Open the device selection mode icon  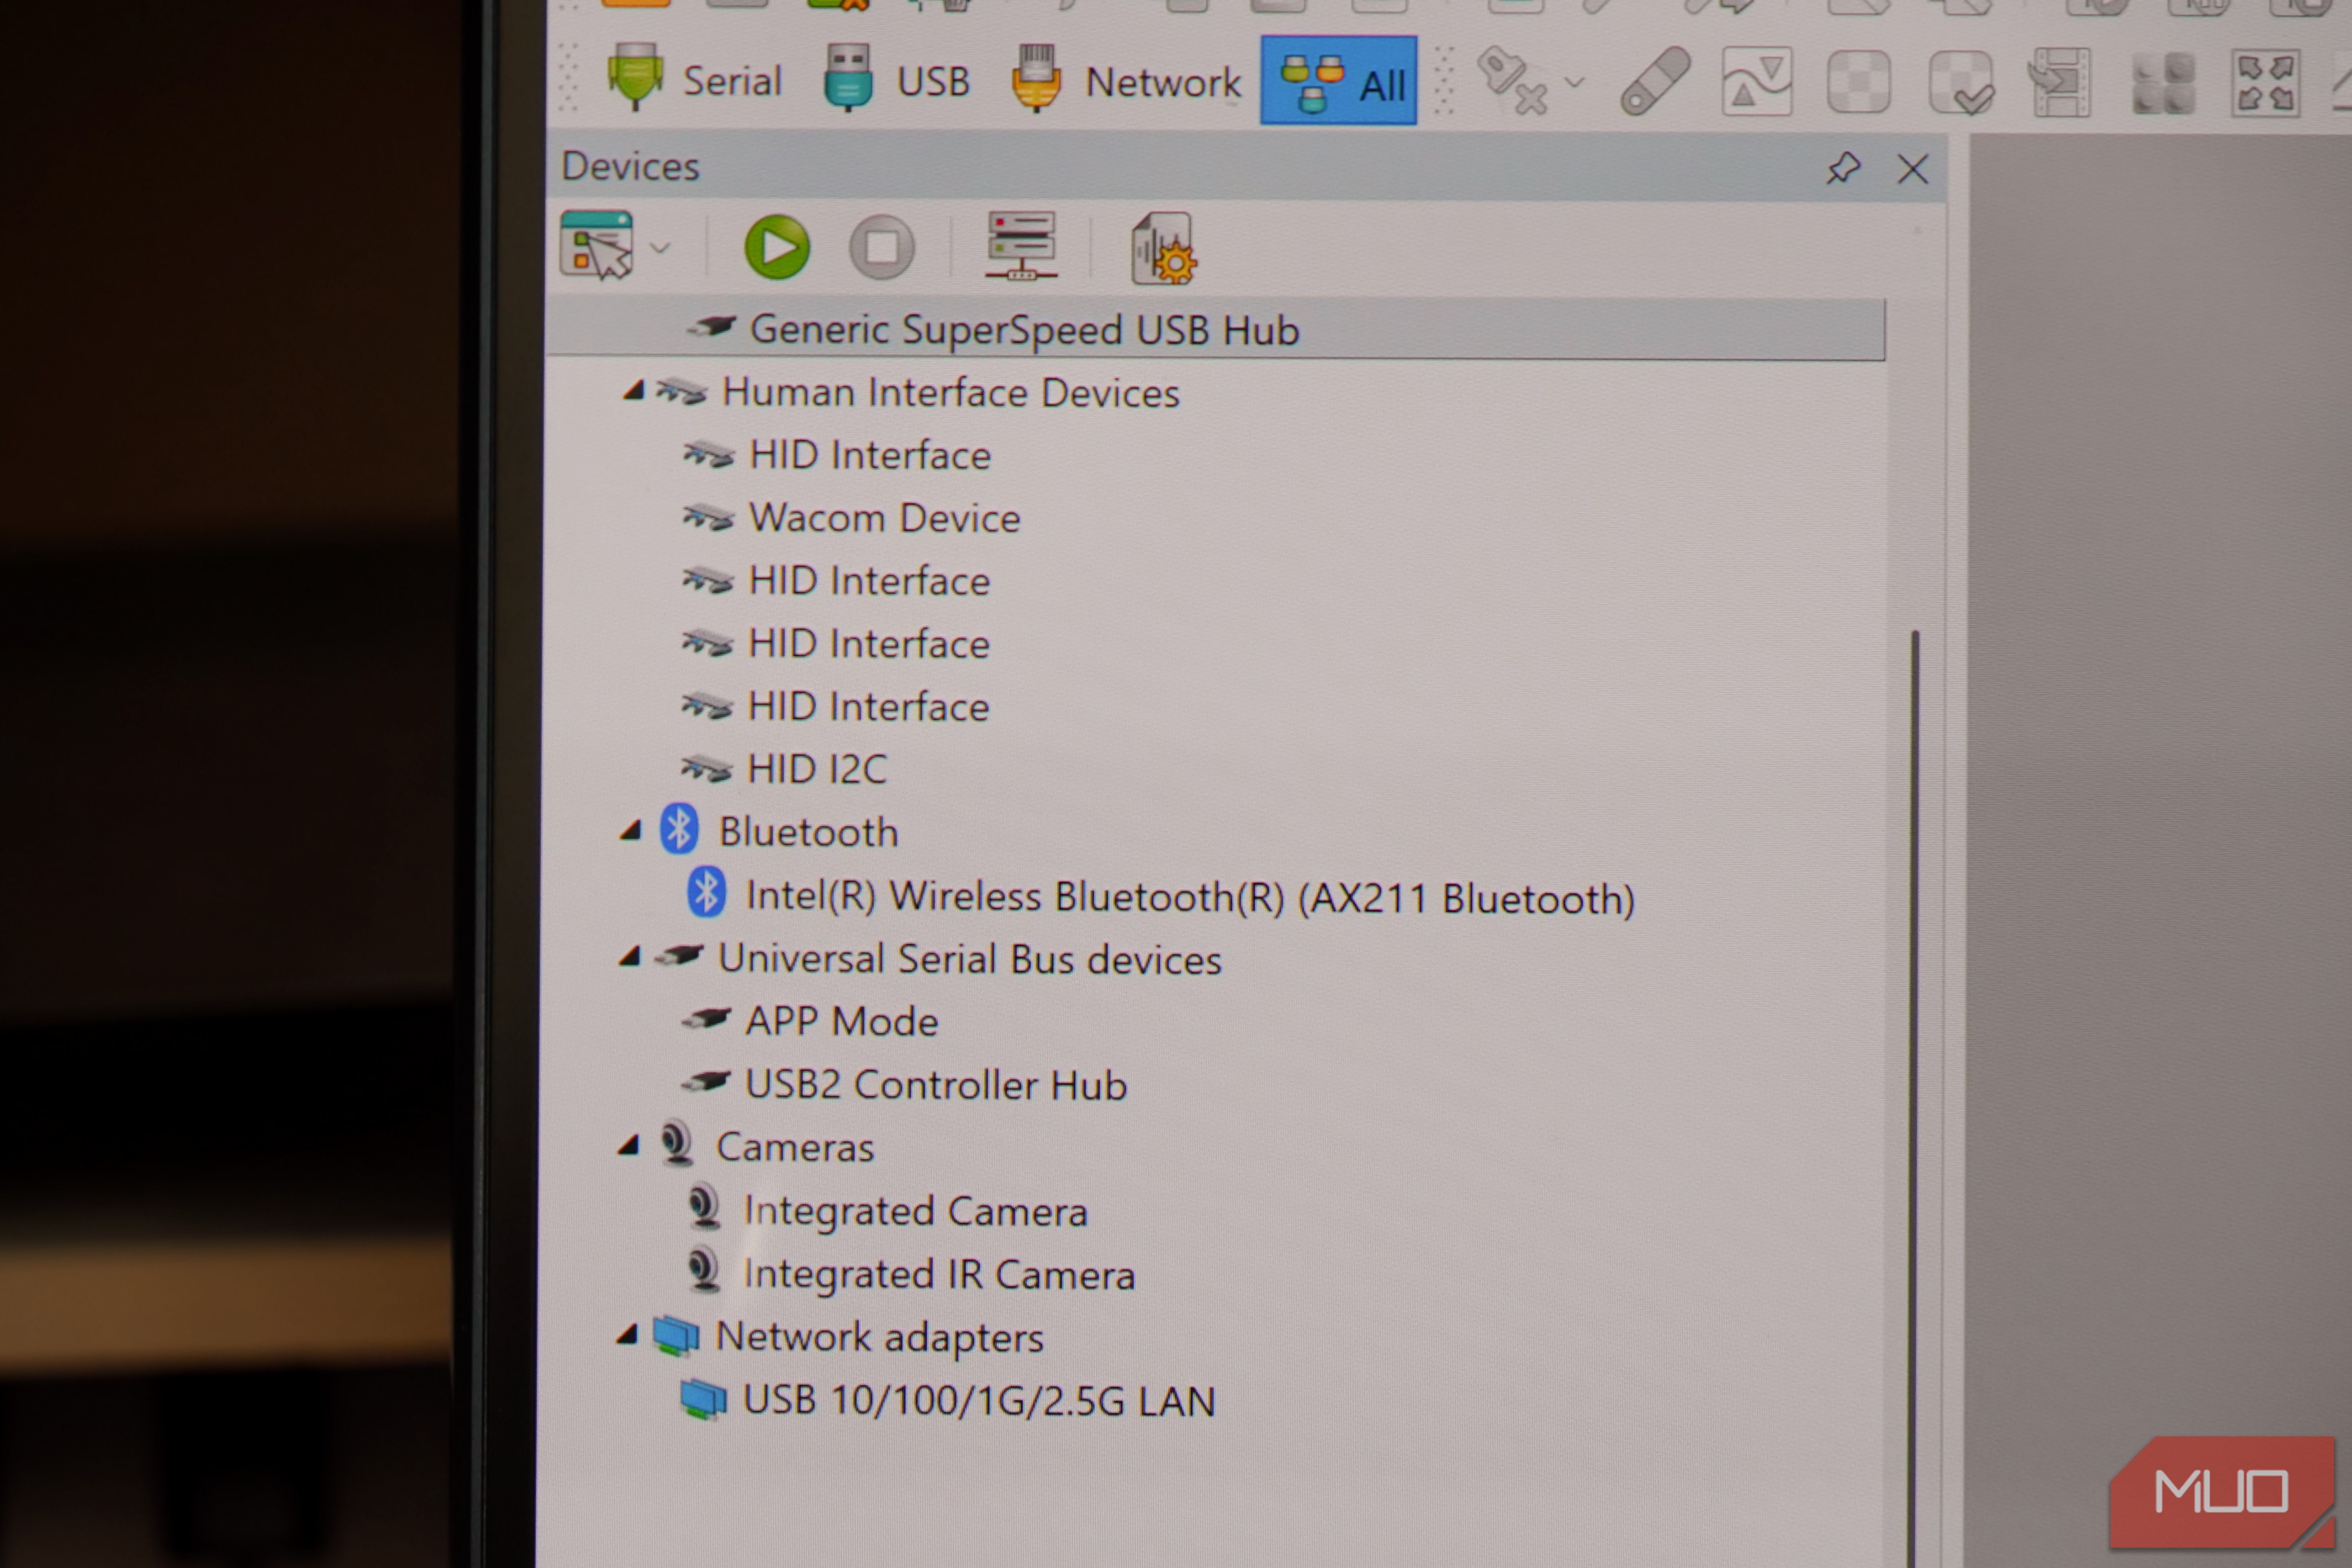(597, 245)
